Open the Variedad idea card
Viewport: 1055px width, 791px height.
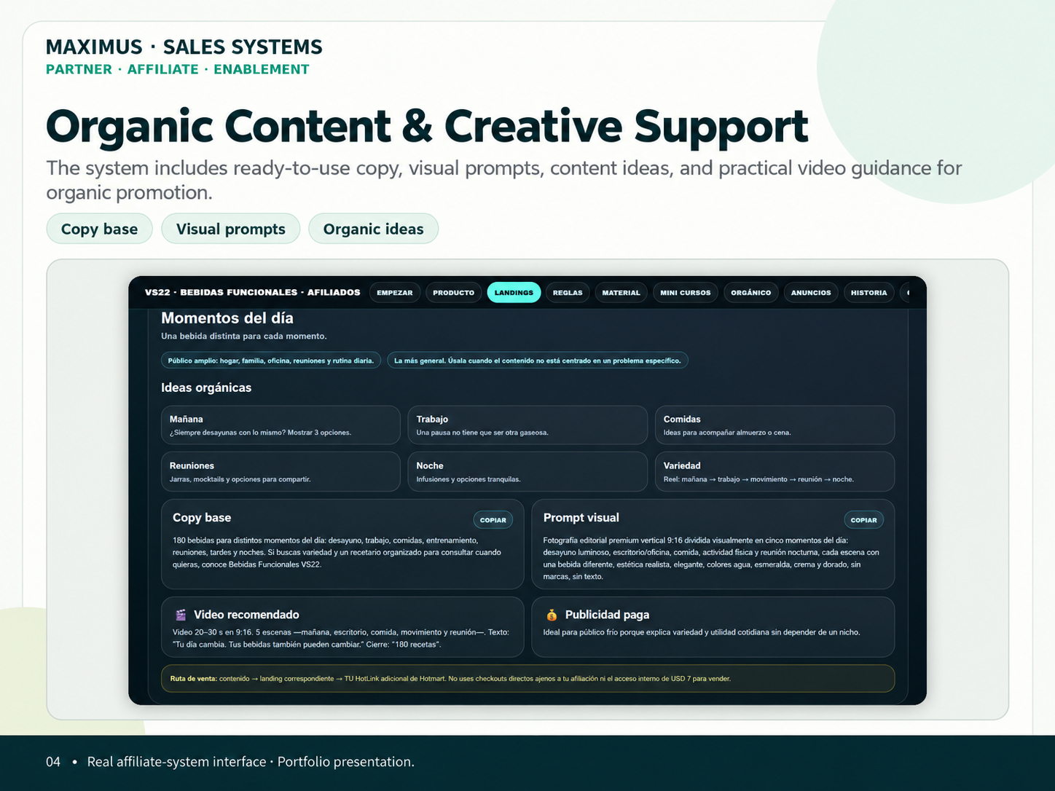click(774, 472)
